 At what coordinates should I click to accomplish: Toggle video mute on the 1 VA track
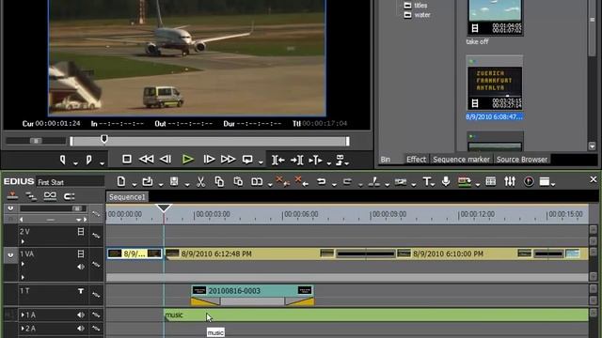pyautogui.click(x=81, y=253)
